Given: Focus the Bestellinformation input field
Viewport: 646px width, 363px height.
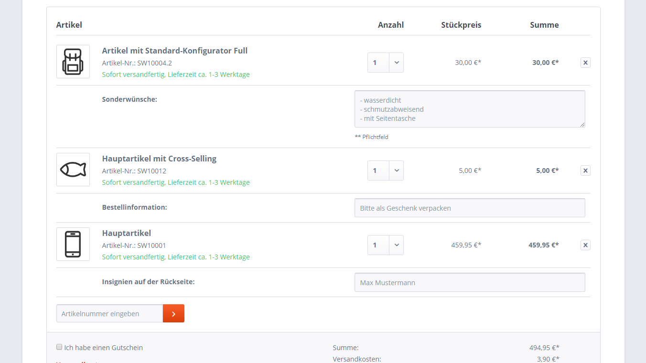Looking at the screenshot, I should coord(470,208).
